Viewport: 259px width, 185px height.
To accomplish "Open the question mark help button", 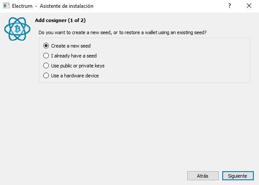I will click(x=230, y=6).
